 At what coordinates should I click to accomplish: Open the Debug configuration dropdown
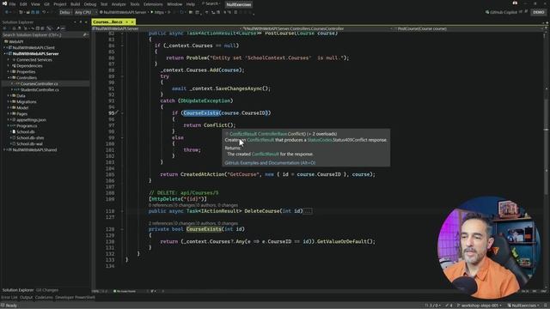65,12
